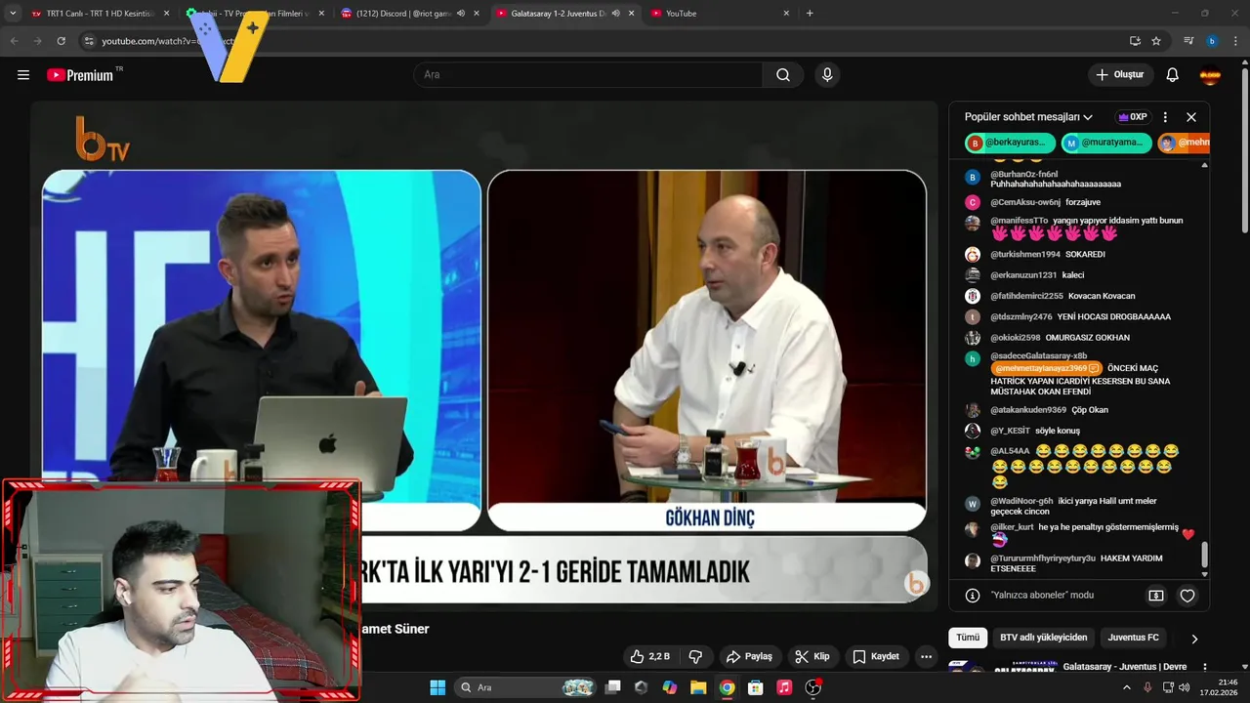Open live chat options three-dot menu
Screen dimensions: 1250x703
1165,117
